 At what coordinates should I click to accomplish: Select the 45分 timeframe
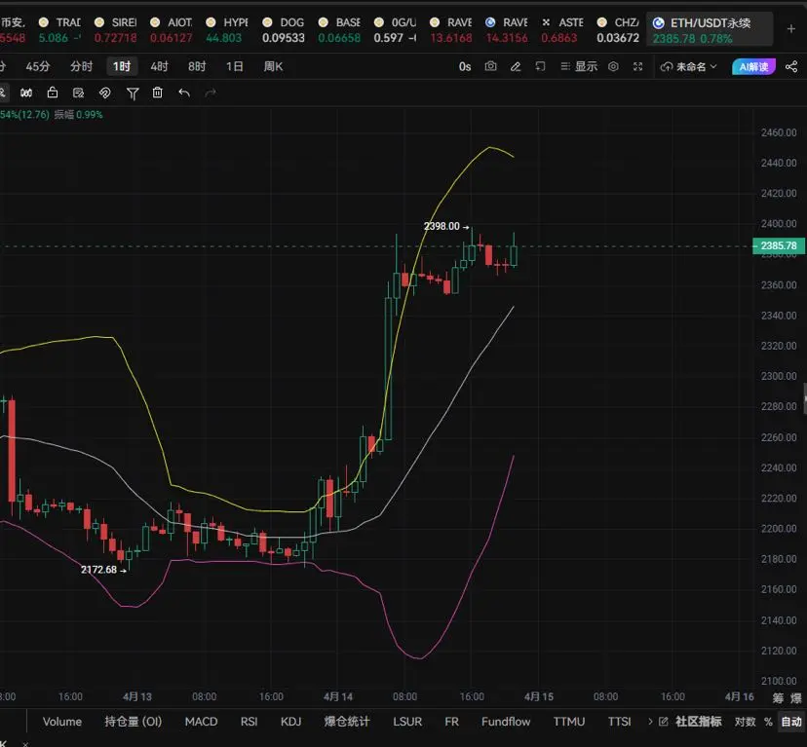38,66
